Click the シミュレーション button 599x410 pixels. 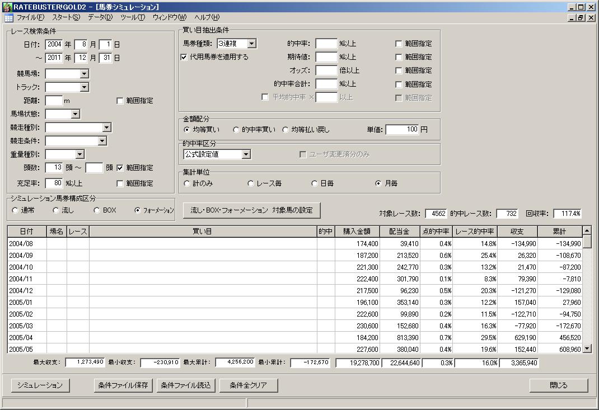coord(40,385)
